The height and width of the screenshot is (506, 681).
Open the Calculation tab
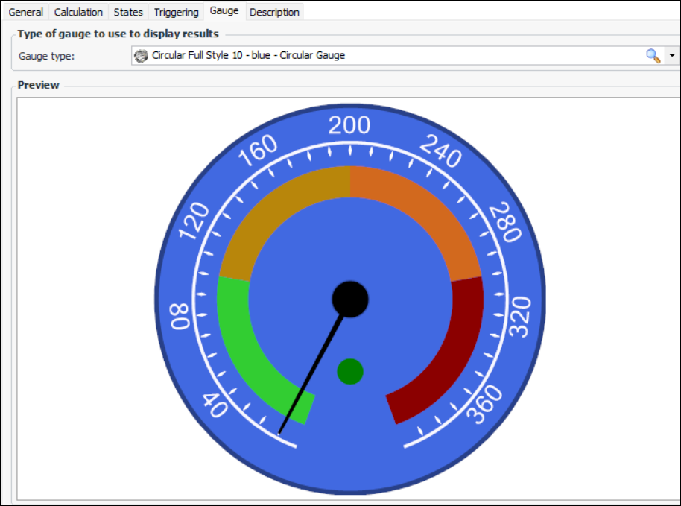tap(78, 12)
